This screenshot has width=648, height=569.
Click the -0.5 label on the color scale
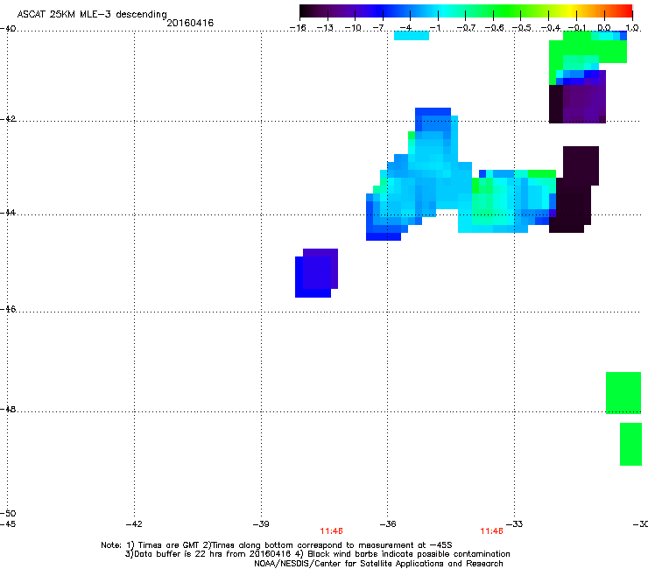pyautogui.click(x=521, y=28)
